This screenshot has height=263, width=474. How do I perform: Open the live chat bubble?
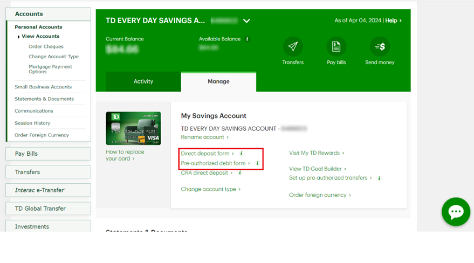coord(456,212)
